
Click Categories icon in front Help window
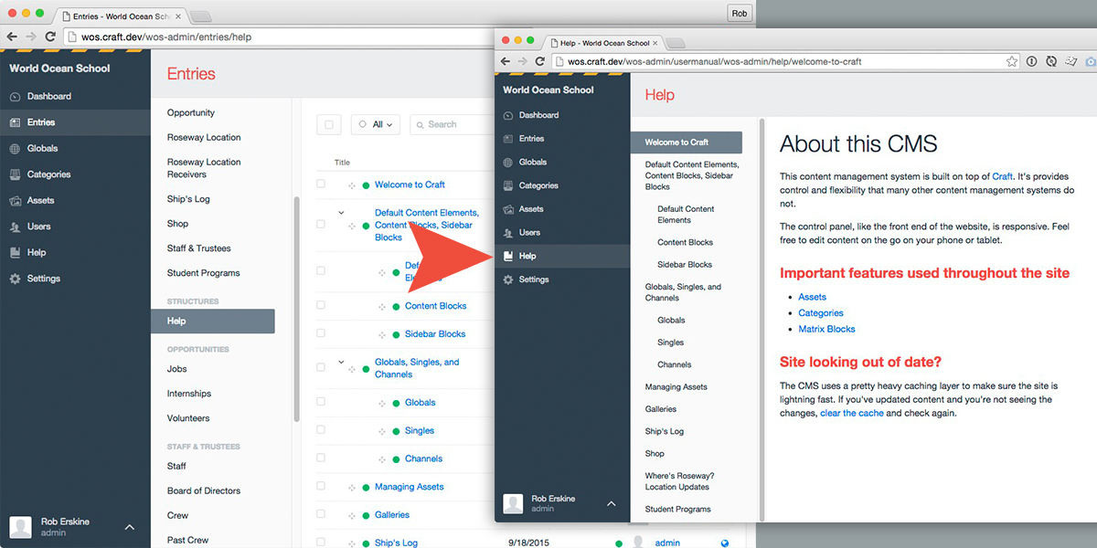pos(508,185)
